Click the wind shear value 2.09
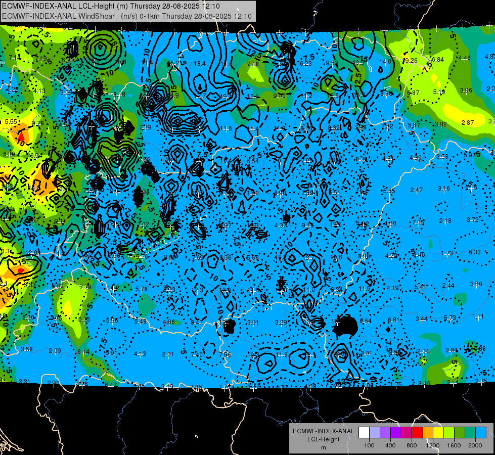The width and height of the screenshot is (495, 455). coord(55,351)
